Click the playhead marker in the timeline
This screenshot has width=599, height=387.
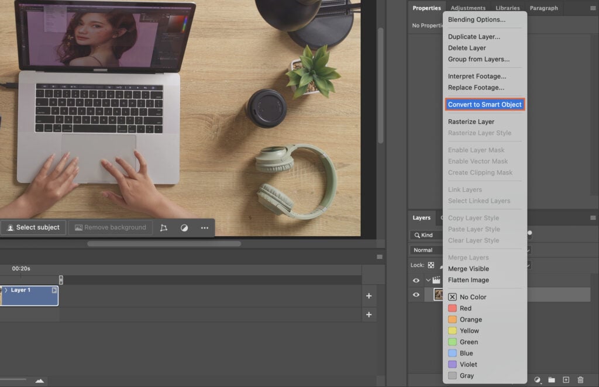pos(61,279)
